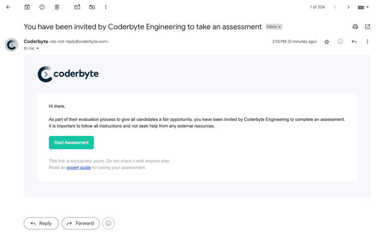The width and height of the screenshot is (376, 235).
Task: Open the expert guide link
Action: [x=79, y=168]
